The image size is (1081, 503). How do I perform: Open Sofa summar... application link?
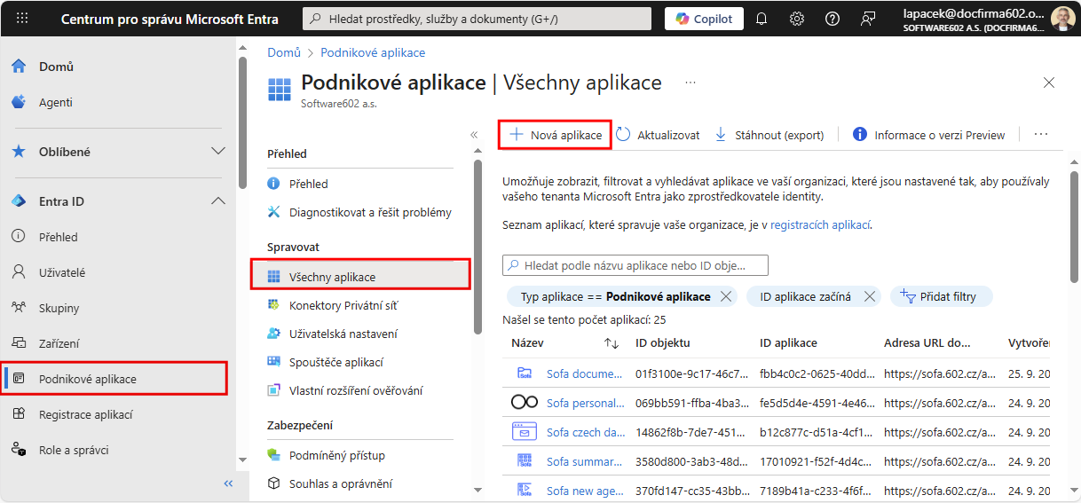click(585, 461)
